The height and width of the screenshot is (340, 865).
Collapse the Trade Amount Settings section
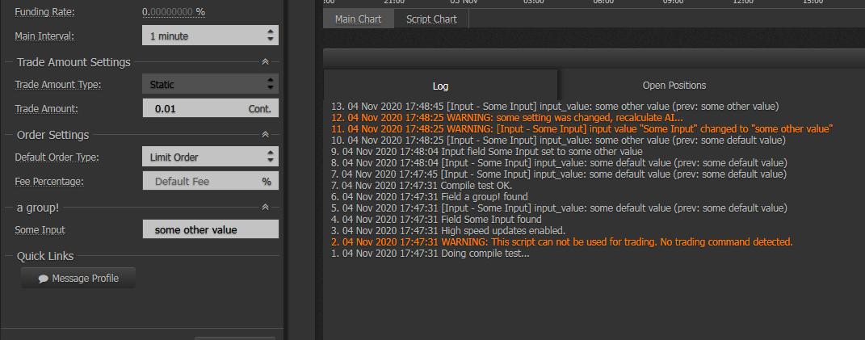[266, 62]
